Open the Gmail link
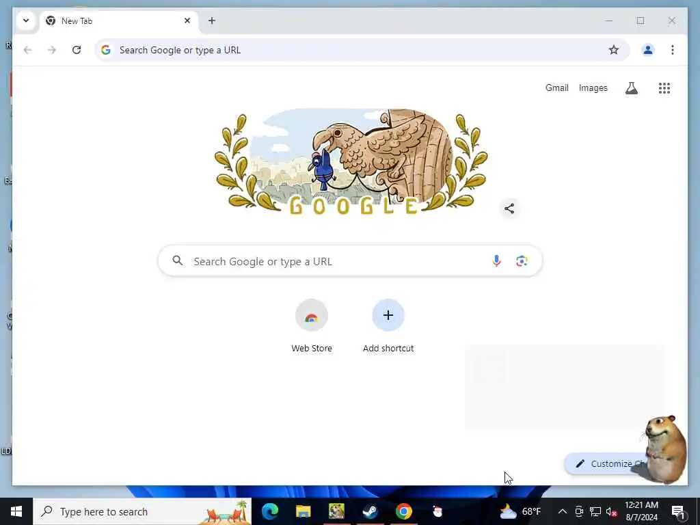 556,88
